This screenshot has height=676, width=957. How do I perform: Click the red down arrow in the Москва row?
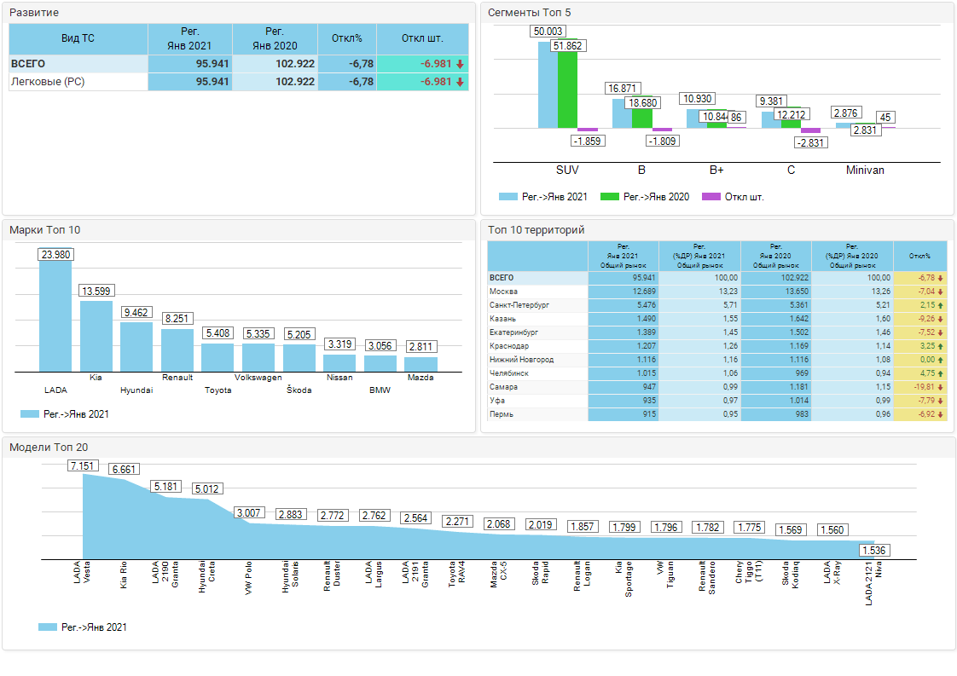[x=939, y=292]
